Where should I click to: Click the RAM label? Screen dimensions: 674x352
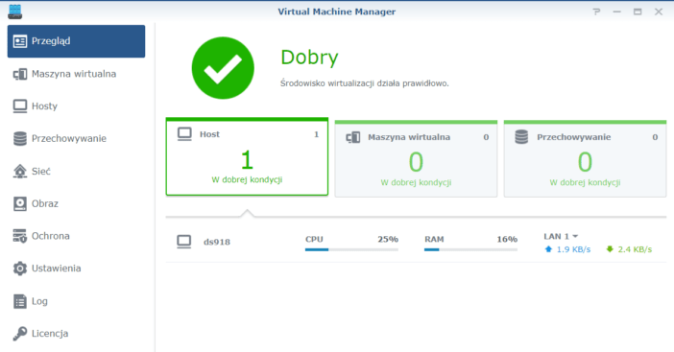[x=434, y=239]
